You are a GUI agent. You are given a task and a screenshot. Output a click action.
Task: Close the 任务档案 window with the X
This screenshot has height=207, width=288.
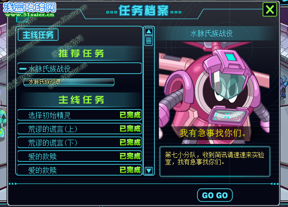pos(270,9)
